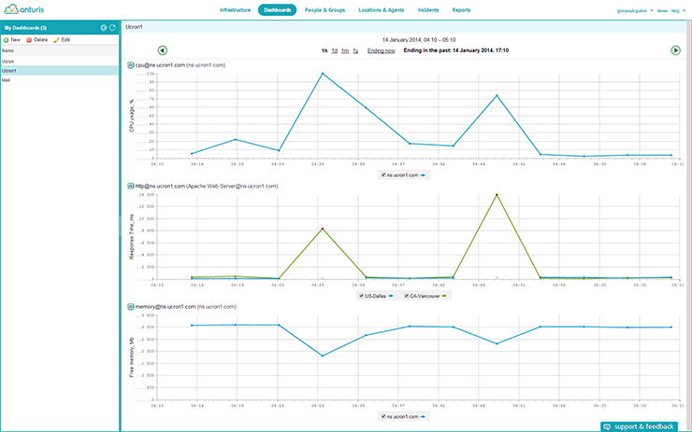This screenshot has height=432, width=692.
Task: Click the cpu@ns.ucron1.com chart icon
Action: [130, 64]
